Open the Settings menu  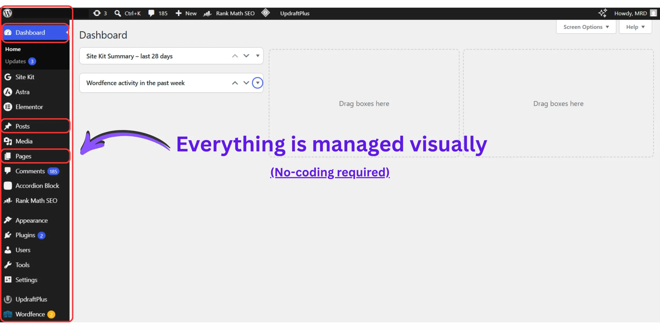tap(36, 280)
